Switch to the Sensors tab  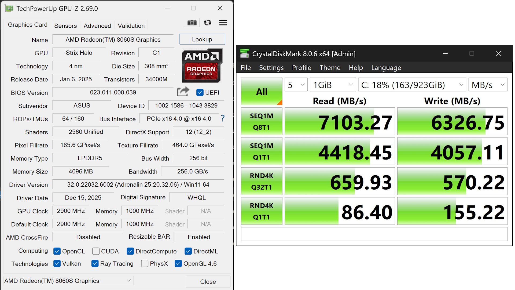65,26
